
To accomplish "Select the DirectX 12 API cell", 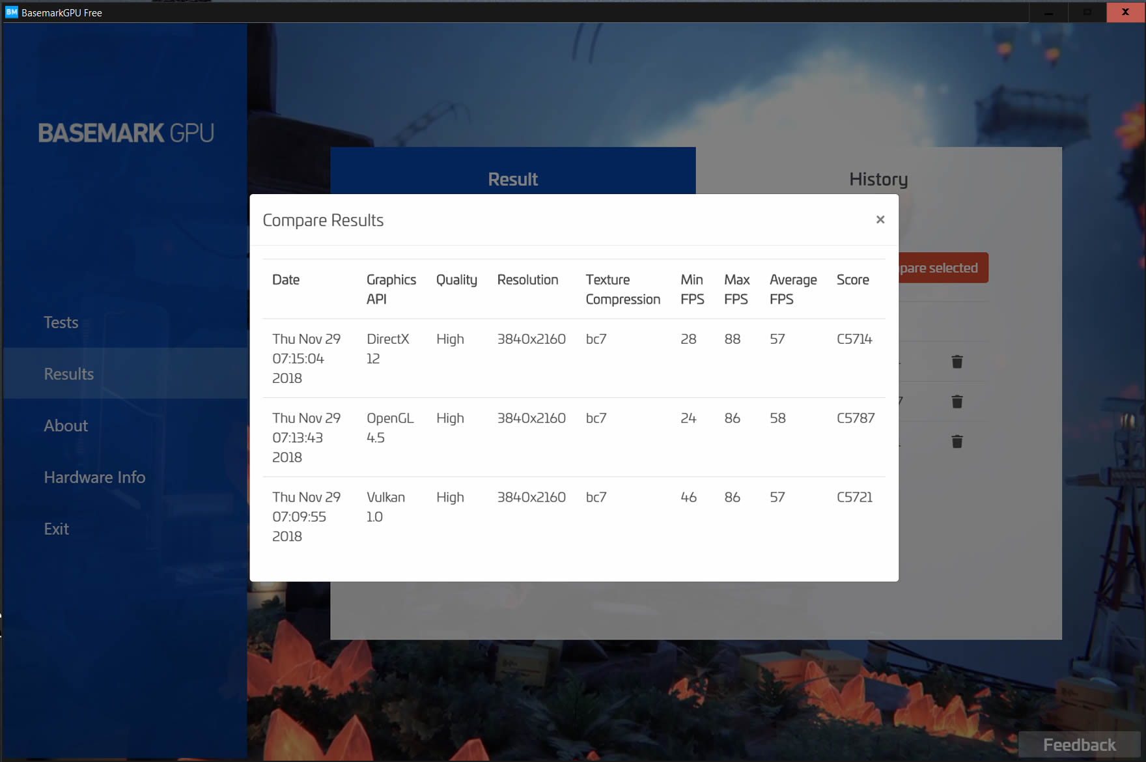I will click(x=387, y=348).
